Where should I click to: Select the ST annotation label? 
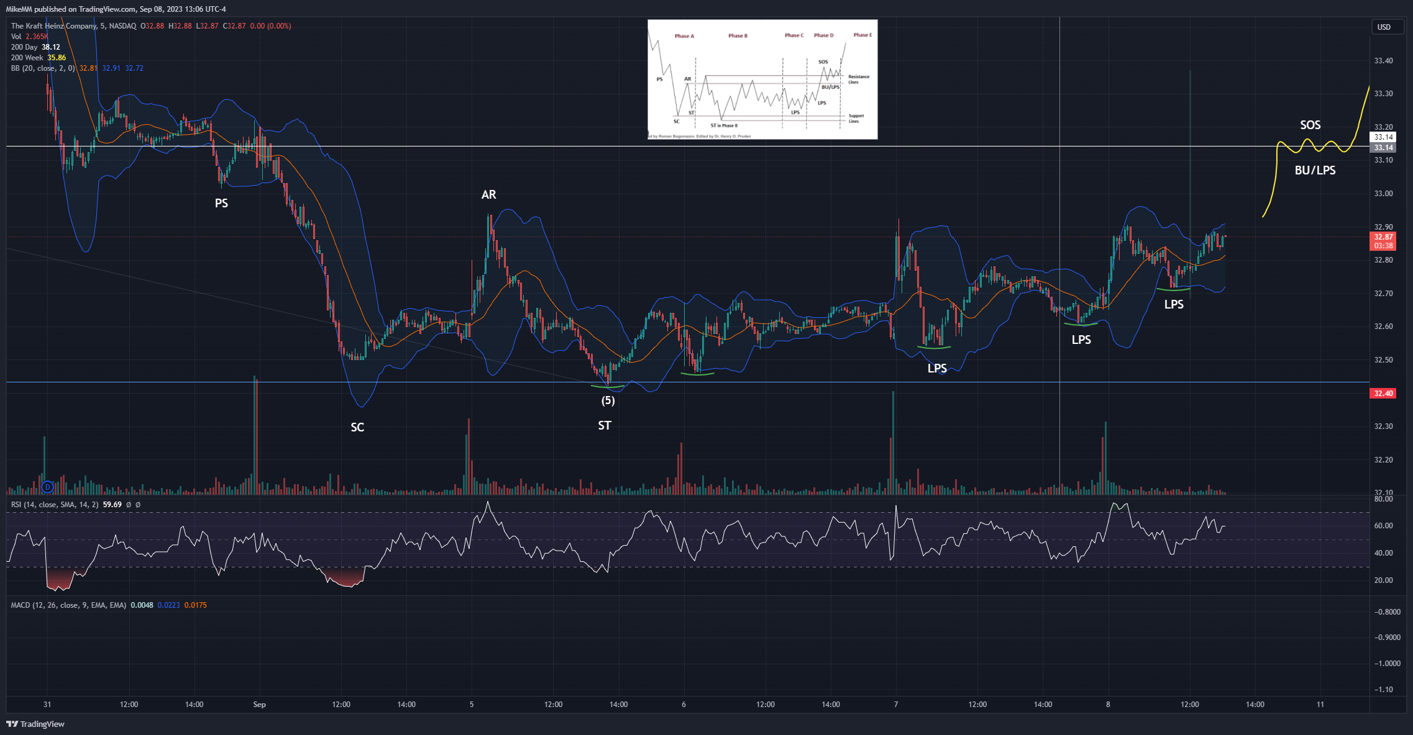point(605,426)
